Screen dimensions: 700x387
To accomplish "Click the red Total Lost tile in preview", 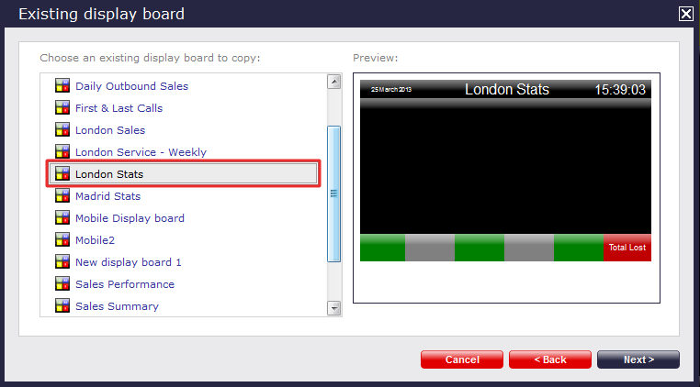I will 627,248.
